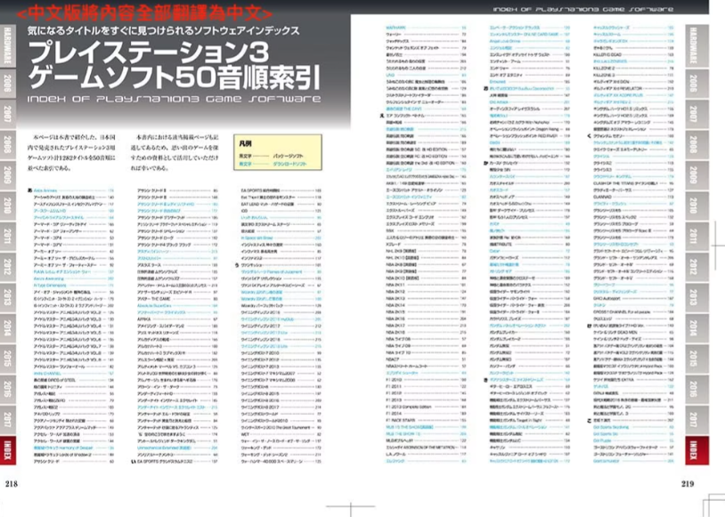Click index entry NBA 2K16
This screenshot has height=517, width=725.
(395, 319)
